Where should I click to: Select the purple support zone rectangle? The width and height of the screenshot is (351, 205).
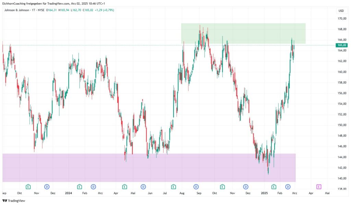(x=149, y=168)
